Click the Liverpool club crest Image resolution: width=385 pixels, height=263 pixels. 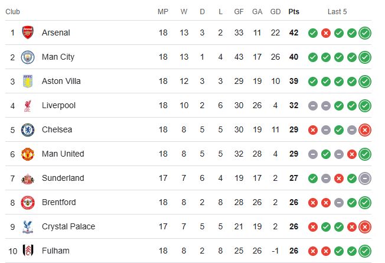28,105
